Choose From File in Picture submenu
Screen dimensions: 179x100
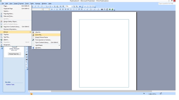point(46,35)
